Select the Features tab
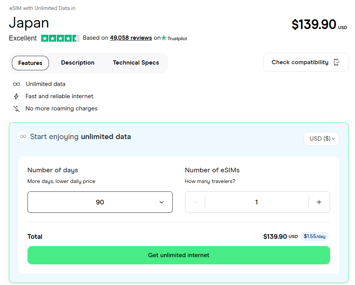The width and height of the screenshot is (355, 285). 30,63
